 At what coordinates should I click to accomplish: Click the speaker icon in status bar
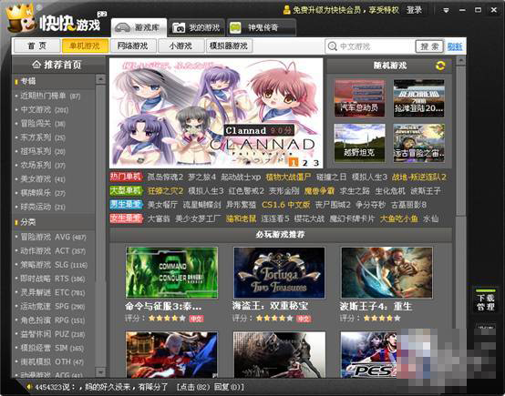(x=28, y=387)
